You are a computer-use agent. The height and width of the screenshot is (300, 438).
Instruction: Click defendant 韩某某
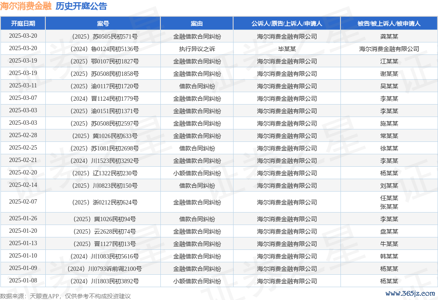pos(389,256)
